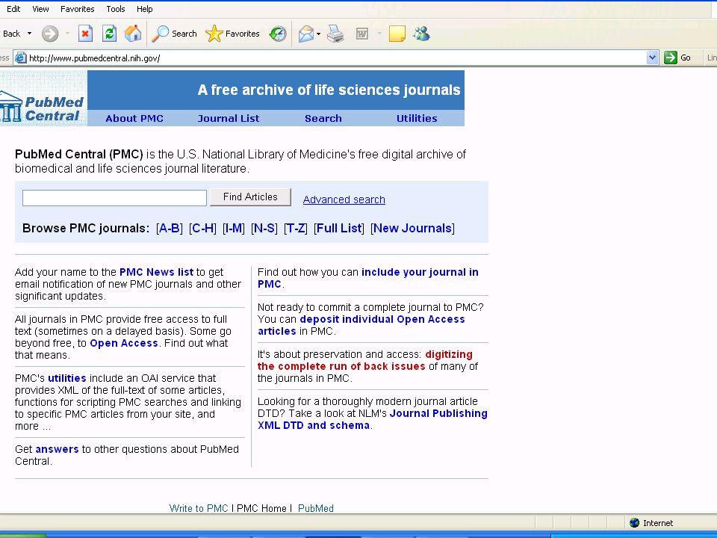Open the PMC News list link
The image size is (717, 538).
point(156,272)
